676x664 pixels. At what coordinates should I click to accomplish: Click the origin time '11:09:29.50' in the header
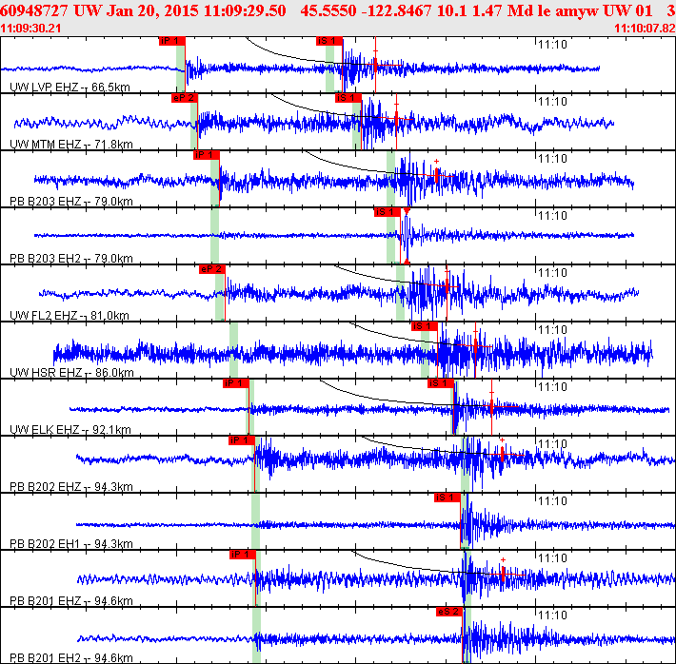tap(245, 10)
